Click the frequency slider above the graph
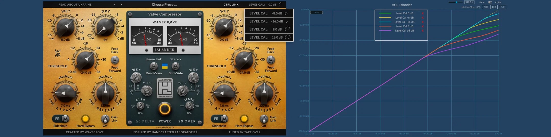Screen dimensions: 551x137 pyautogui.click(x=456, y=2)
